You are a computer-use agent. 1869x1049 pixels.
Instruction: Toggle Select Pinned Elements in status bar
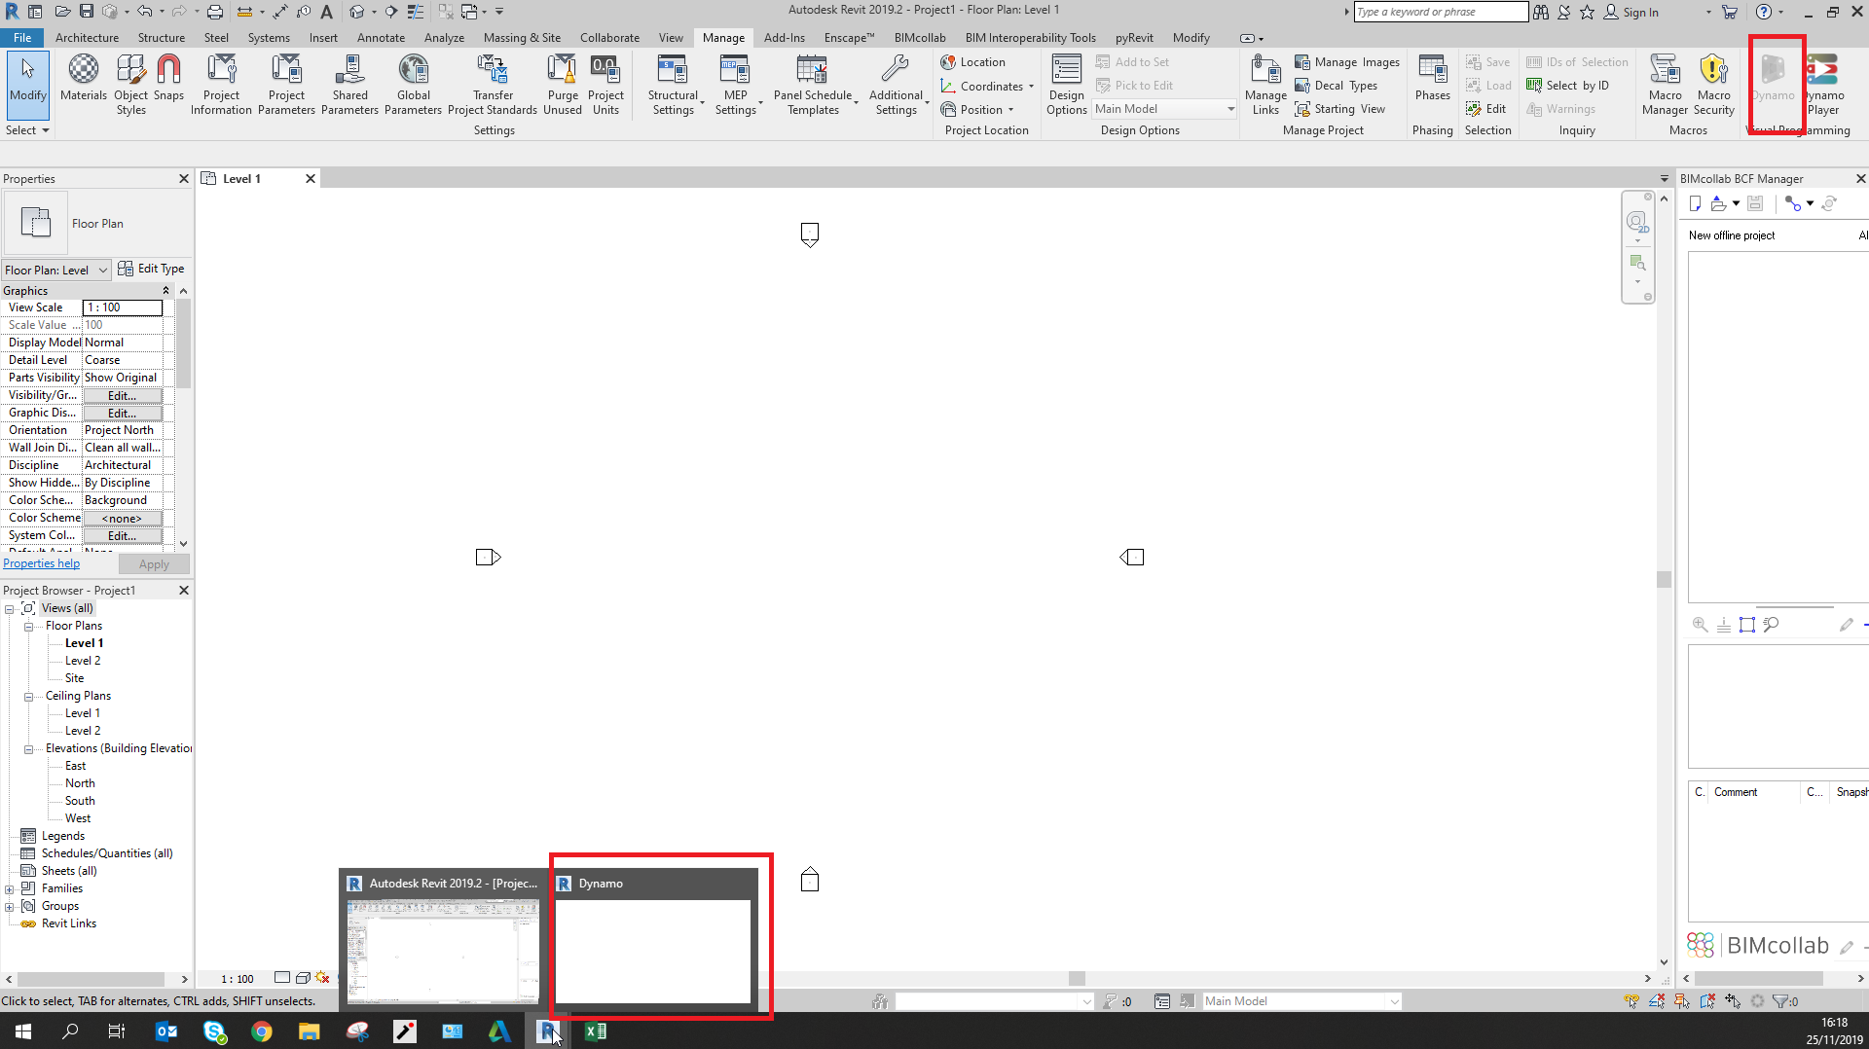click(x=1682, y=1001)
